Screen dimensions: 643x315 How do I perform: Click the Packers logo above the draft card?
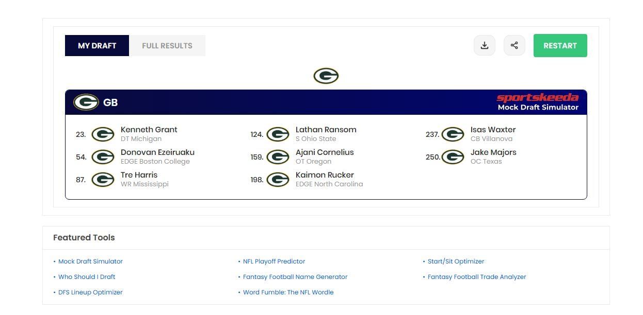[326, 76]
